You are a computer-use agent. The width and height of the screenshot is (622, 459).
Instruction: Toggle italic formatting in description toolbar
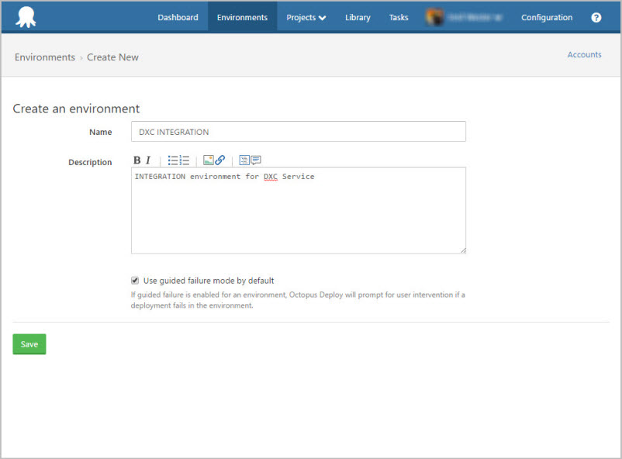point(148,160)
